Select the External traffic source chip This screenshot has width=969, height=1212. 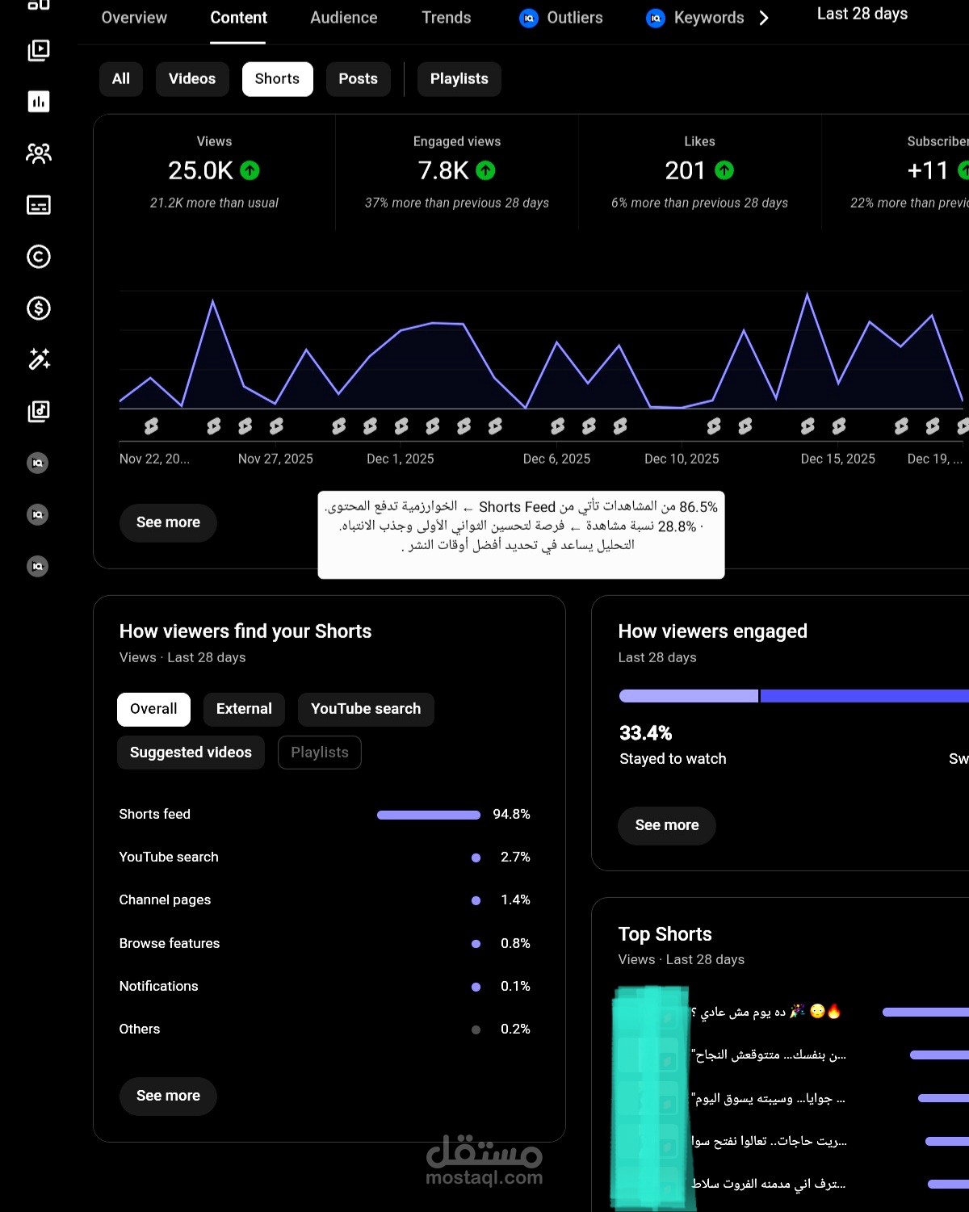(244, 709)
